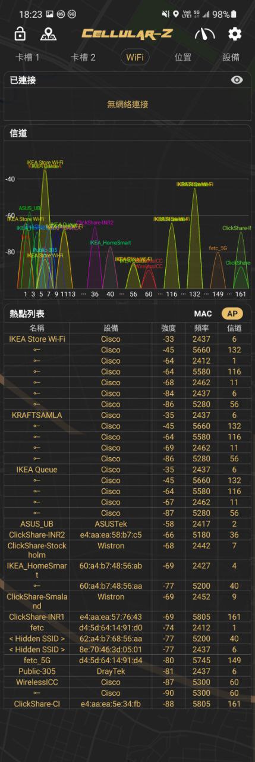This screenshot has height=762, width=255.
Task: Switch list to MAC view
Action: [x=203, y=313]
